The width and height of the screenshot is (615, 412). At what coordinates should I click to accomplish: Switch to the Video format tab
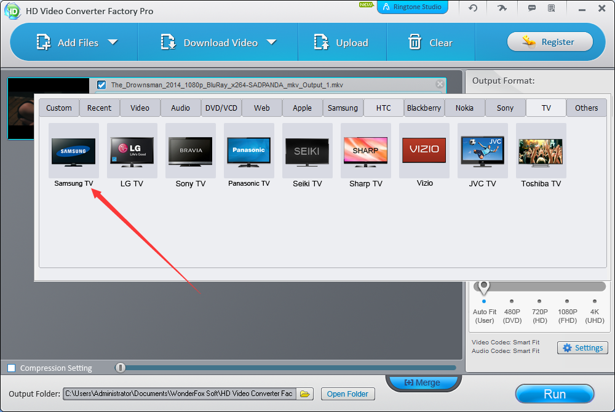140,108
